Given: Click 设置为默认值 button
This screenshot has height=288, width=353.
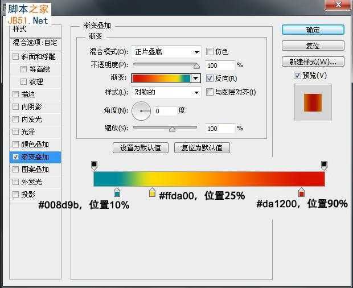Looking at the screenshot, I should tap(141, 148).
